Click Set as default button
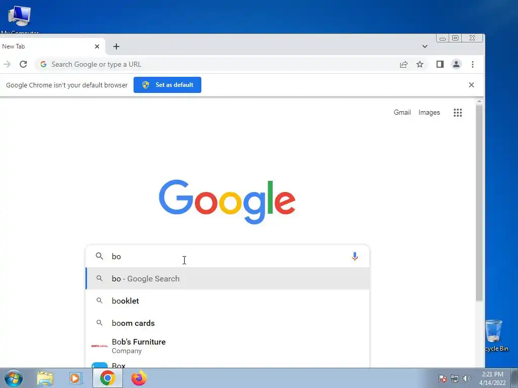Viewport: 518px width, 388px height. pyautogui.click(x=167, y=85)
